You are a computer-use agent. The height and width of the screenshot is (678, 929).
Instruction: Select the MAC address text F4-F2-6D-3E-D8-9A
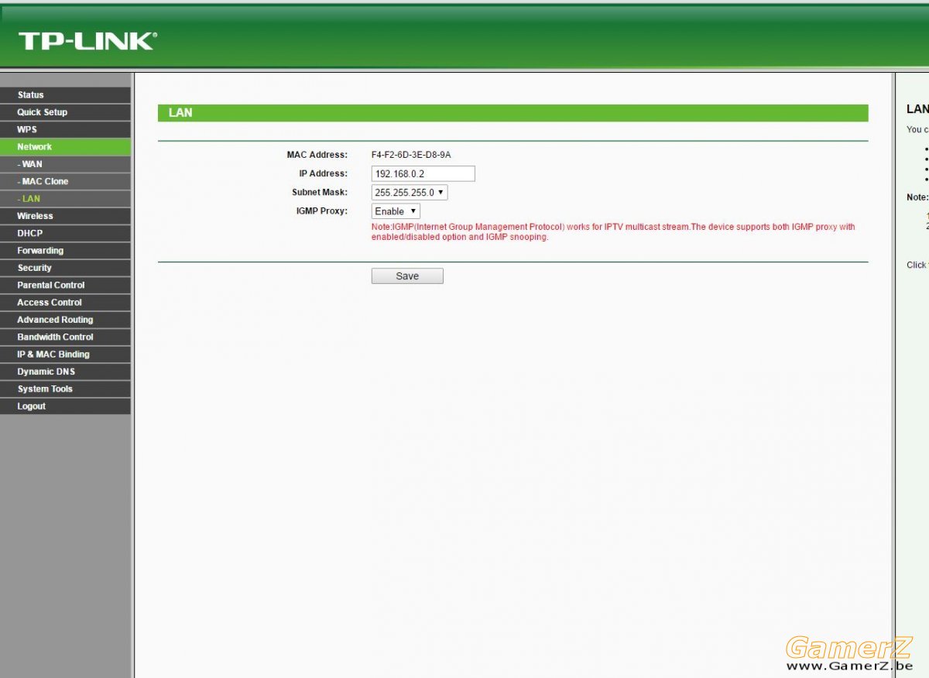click(411, 155)
